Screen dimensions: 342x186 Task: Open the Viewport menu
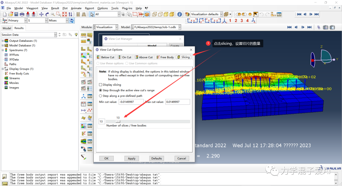pos(32,8)
